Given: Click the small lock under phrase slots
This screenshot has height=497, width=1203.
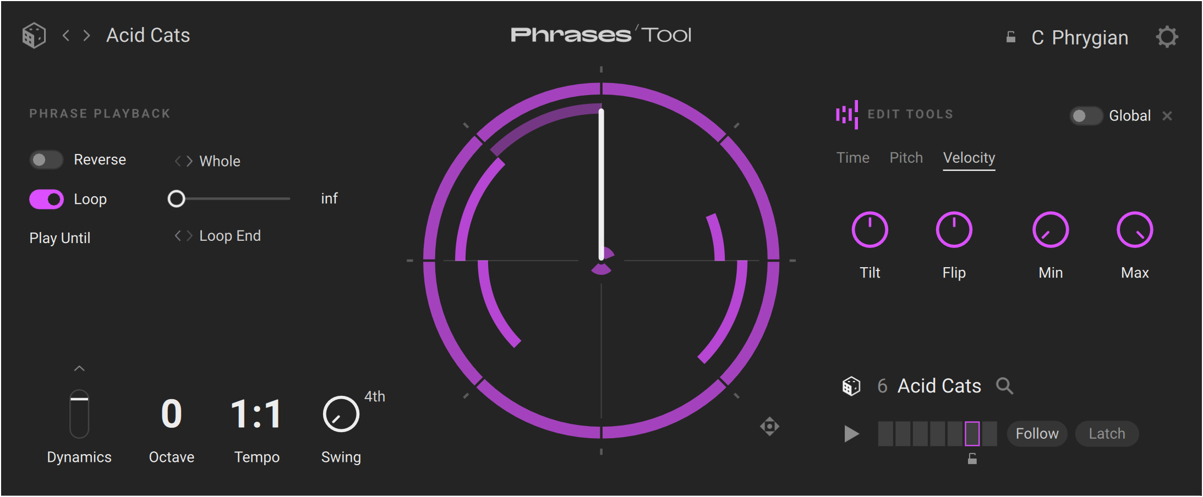Looking at the screenshot, I should (x=972, y=459).
